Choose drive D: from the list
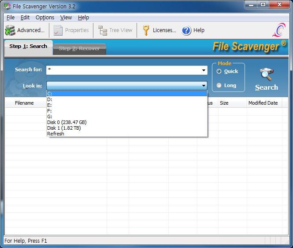Viewport: 293px width, 248px height. pos(127,99)
